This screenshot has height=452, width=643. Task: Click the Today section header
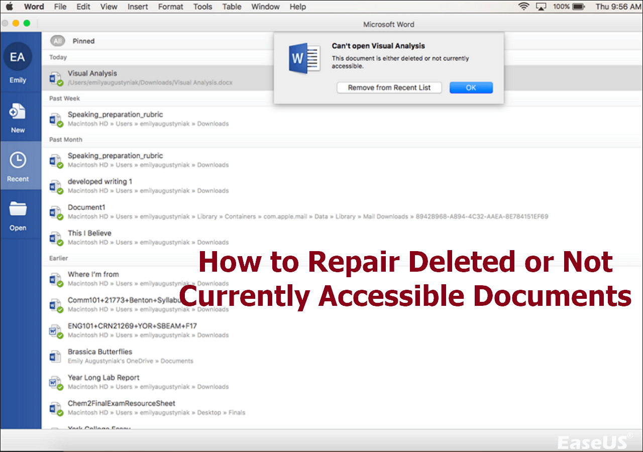click(58, 57)
